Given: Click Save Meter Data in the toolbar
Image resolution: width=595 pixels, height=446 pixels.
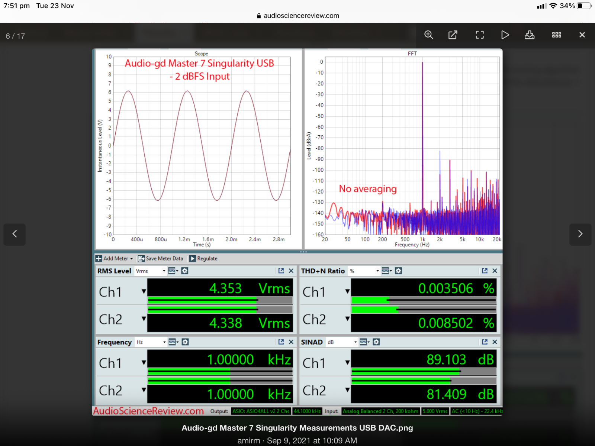Looking at the screenshot, I should tap(161, 259).
